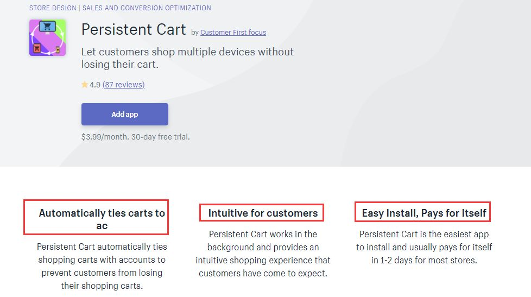The width and height of the screenshot is (531, 297).
Task: Click the Persistent Cart app logo
Action: coord(47,37)
